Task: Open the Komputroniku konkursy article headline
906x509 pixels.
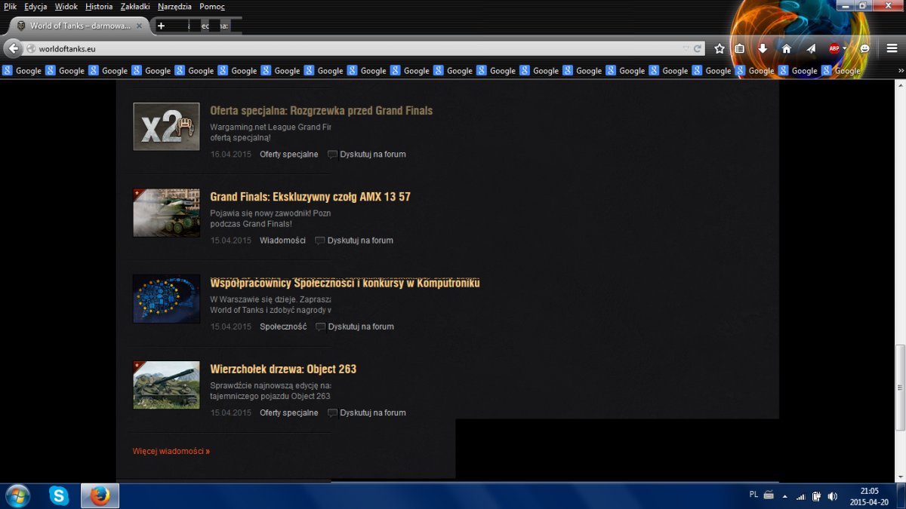Action: (x=345, y=283)
